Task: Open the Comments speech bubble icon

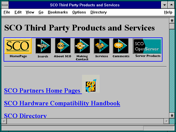Action: (x=121, y=46)
